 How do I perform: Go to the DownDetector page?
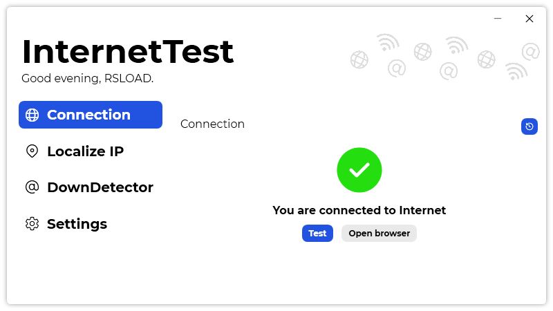click(x=100, y=187)
